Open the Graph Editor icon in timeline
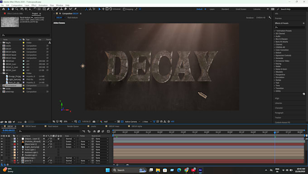This screenshot has height=174, width=308. pyautogui.click(x=108, y=131)
